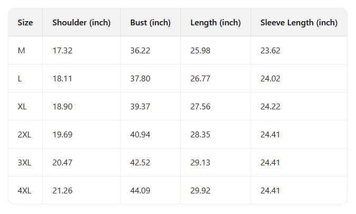Click length value 27.56
Image resolution: width=356 pixels, height=214 pixels.
tap(200, 107)
